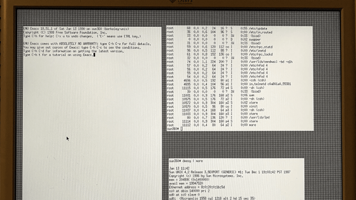Click the 'uwm' window manager process row

[x=210, y=96]
